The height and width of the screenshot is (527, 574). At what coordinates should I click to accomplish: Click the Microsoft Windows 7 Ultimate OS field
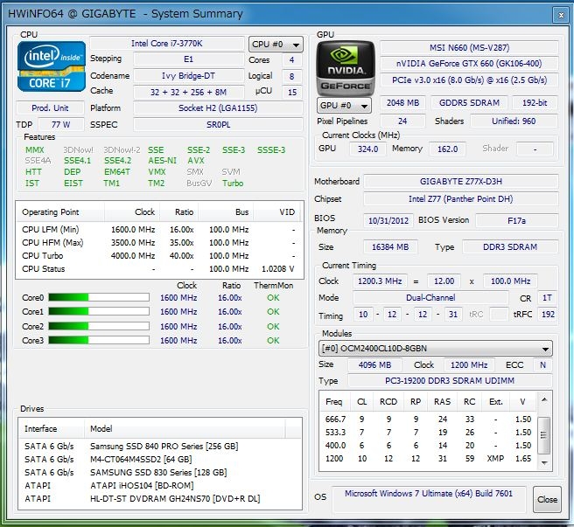coord(430,495)
